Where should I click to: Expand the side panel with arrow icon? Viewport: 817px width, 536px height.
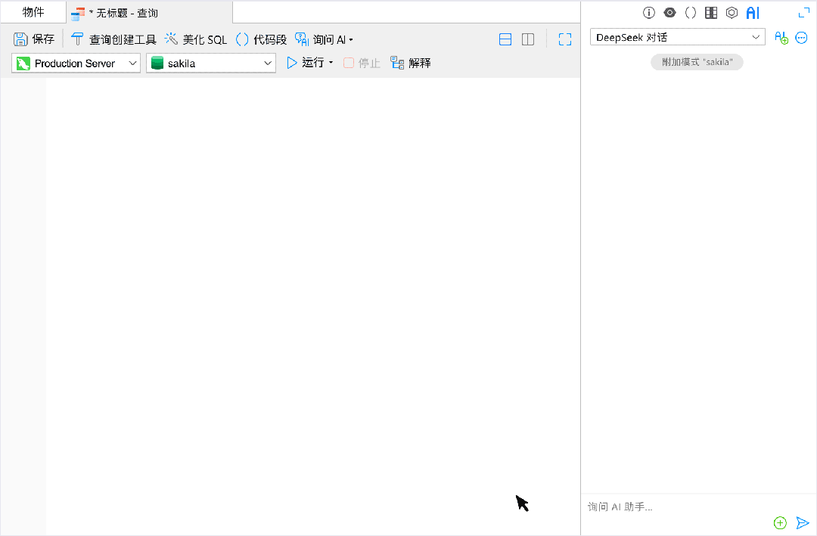coord(804,13)
